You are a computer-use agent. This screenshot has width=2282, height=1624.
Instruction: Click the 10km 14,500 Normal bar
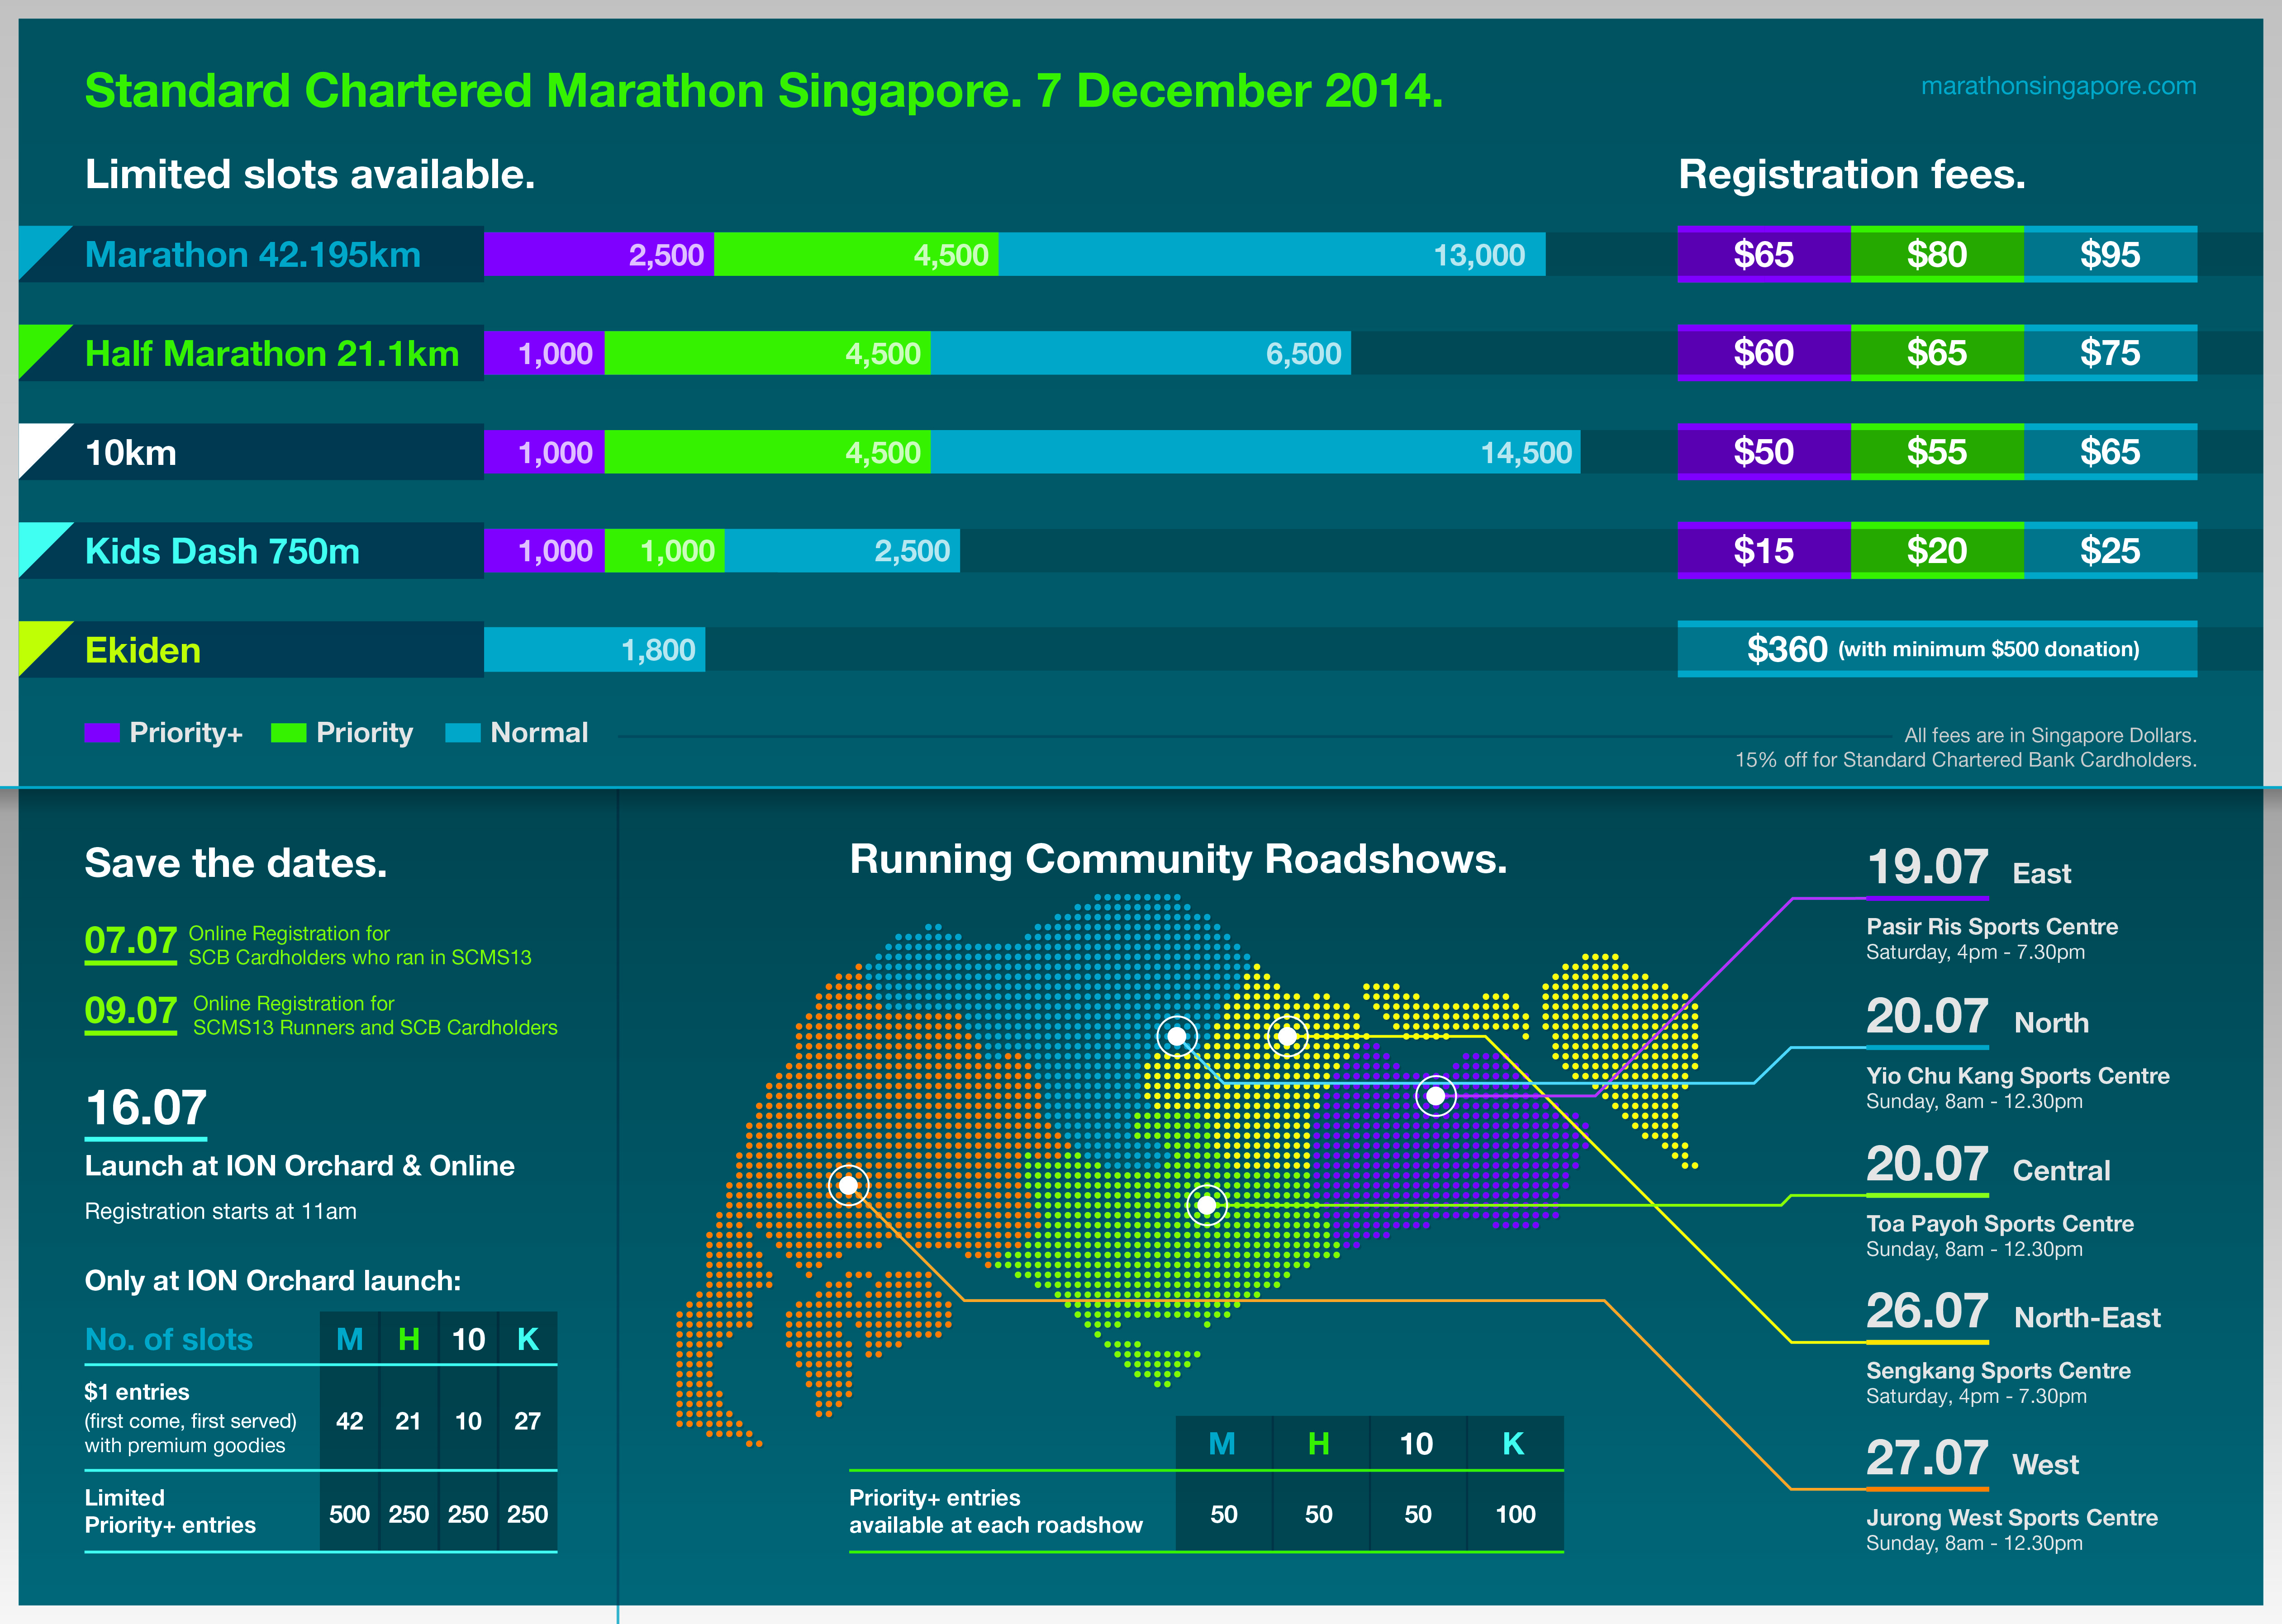coord(1255,452)
